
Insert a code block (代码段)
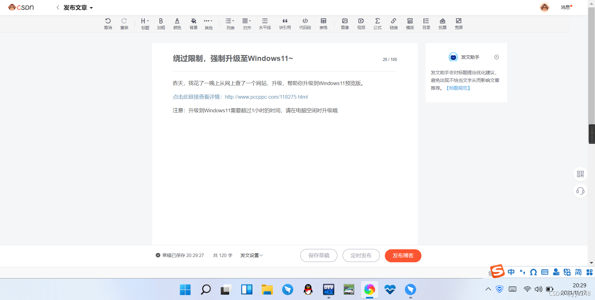pos(305,24)
